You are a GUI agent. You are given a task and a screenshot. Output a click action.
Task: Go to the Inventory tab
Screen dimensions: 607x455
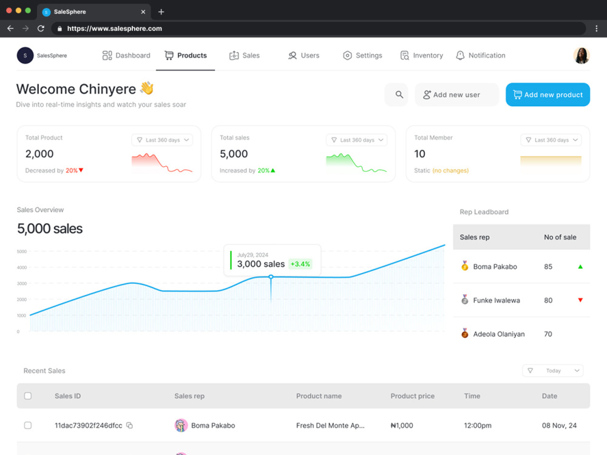click(x=422, y=55)
